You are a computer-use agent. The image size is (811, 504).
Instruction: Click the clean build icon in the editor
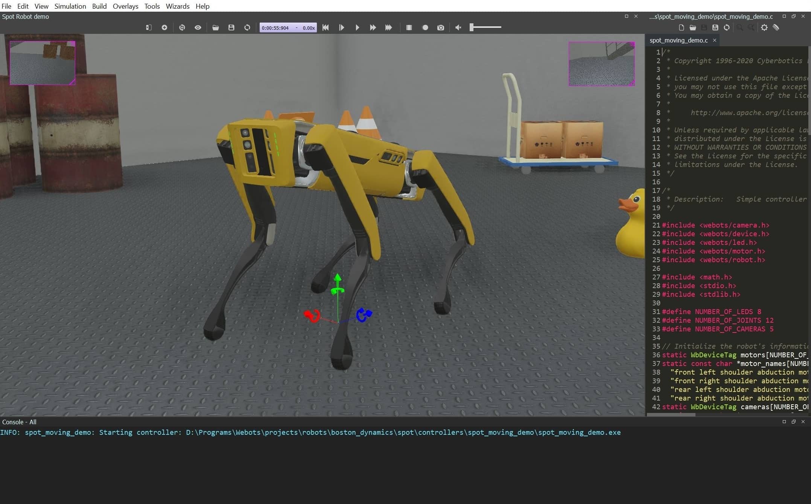(x=776, y=27)
